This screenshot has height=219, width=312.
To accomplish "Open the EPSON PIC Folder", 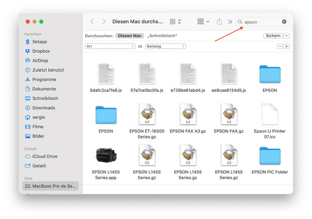I will point(270,156).
